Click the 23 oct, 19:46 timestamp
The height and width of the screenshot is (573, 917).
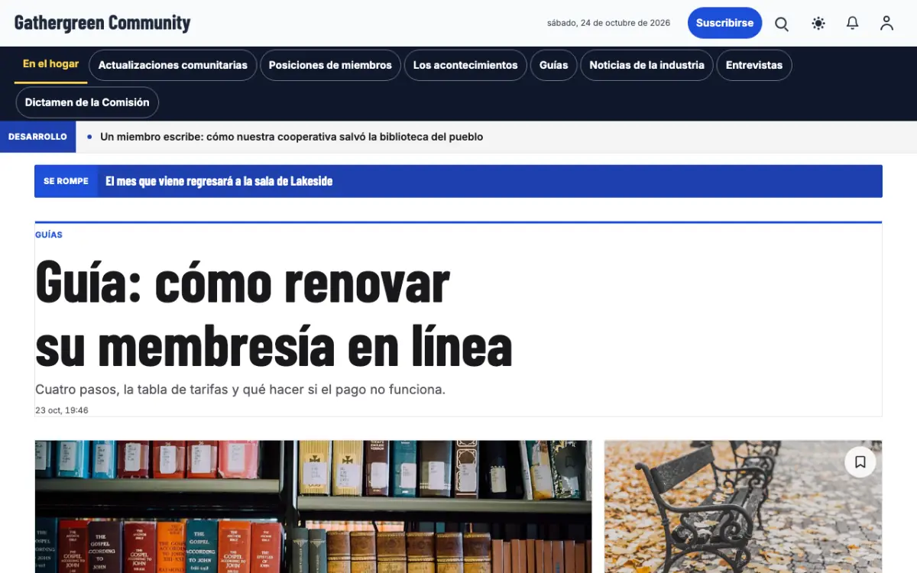(x=62, y=410)
